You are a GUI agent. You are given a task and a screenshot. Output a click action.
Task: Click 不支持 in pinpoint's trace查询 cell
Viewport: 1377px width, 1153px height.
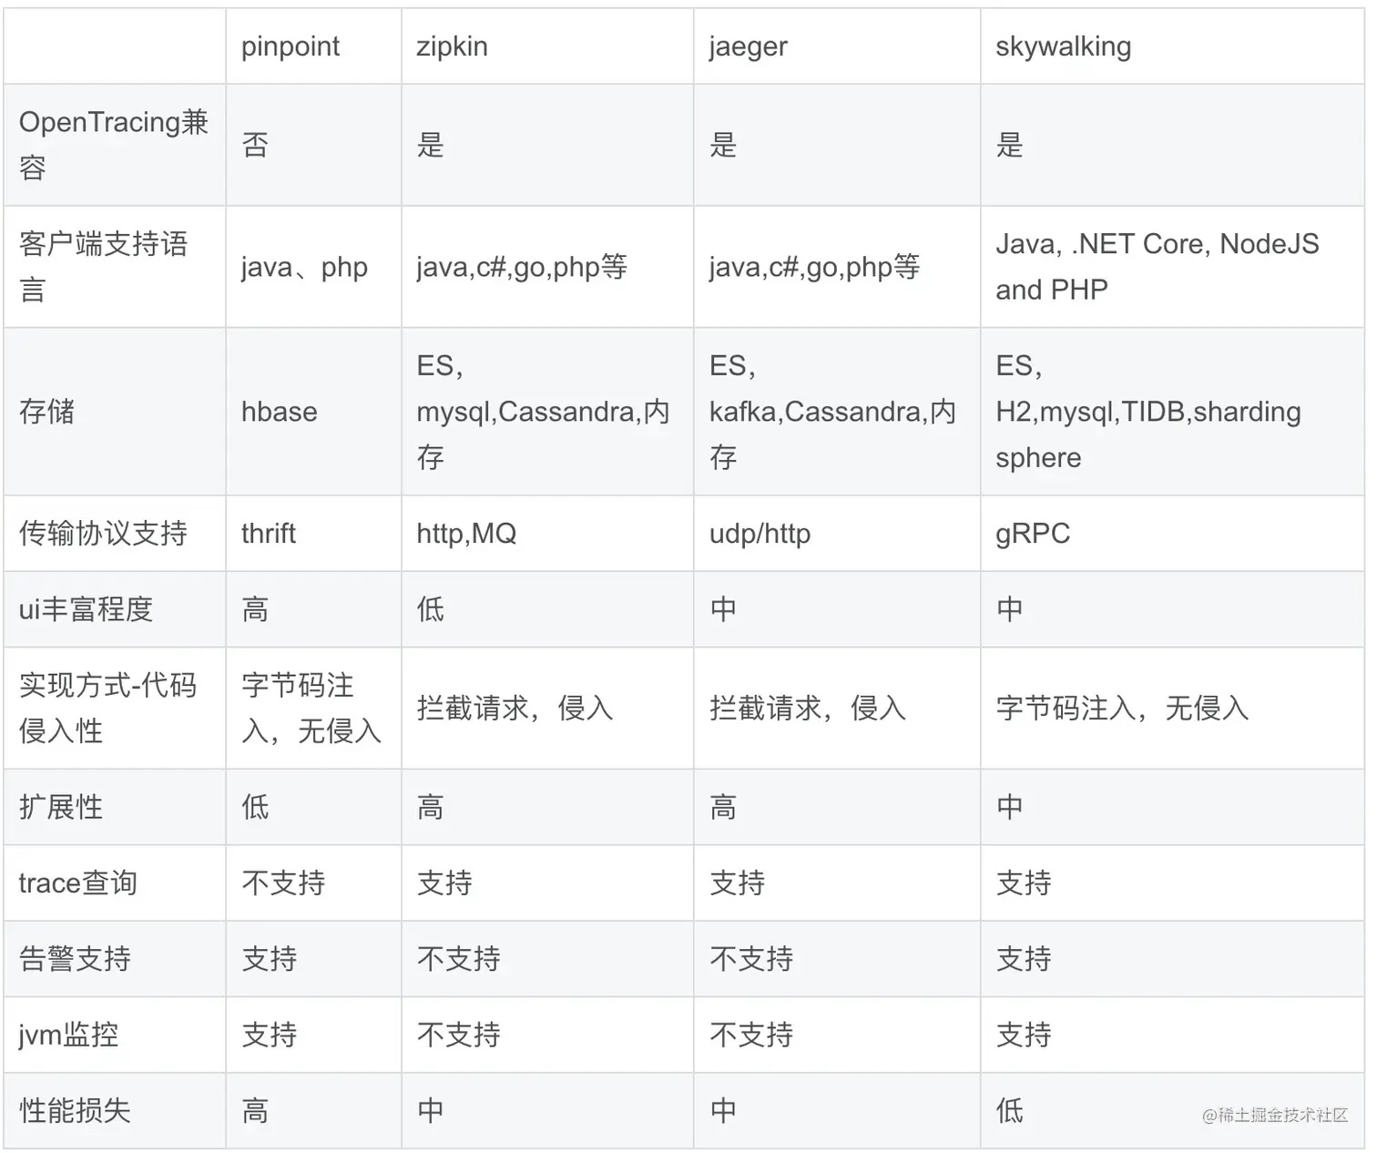(x=283, y=883)
